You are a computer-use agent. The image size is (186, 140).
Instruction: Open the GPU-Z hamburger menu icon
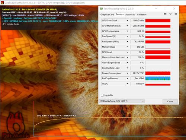point(176,14)
